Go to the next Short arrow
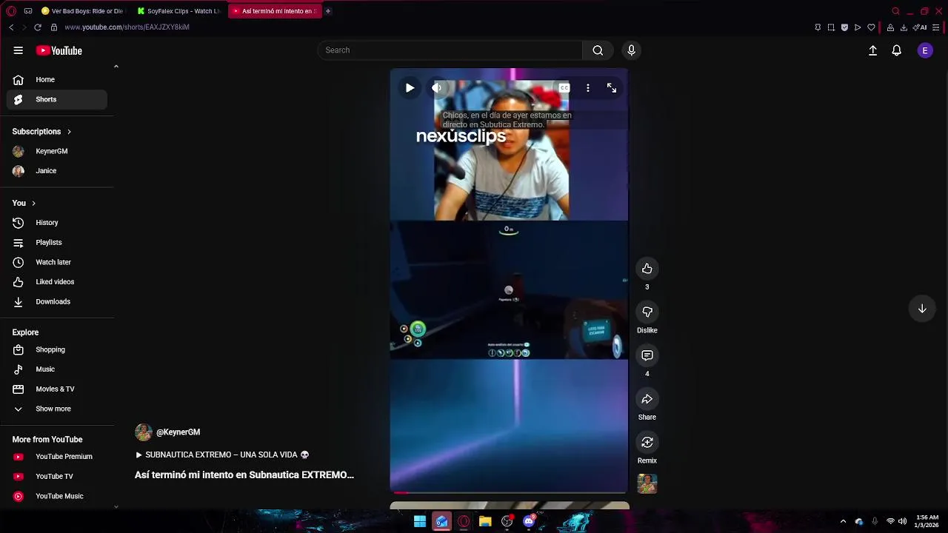This screenshot has width=948, height=533. click(922, 309)
